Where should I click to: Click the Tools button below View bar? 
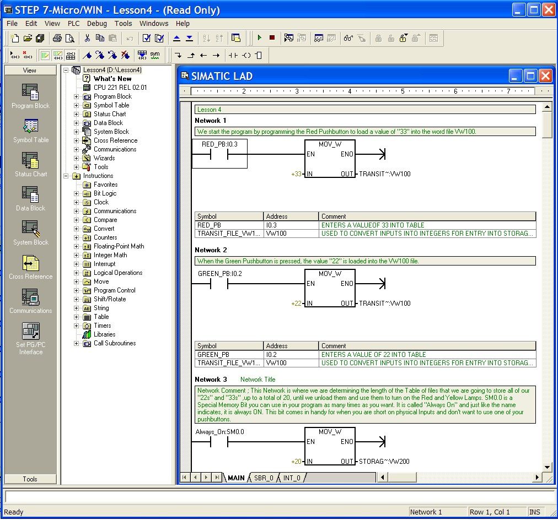tap(30, 479)
